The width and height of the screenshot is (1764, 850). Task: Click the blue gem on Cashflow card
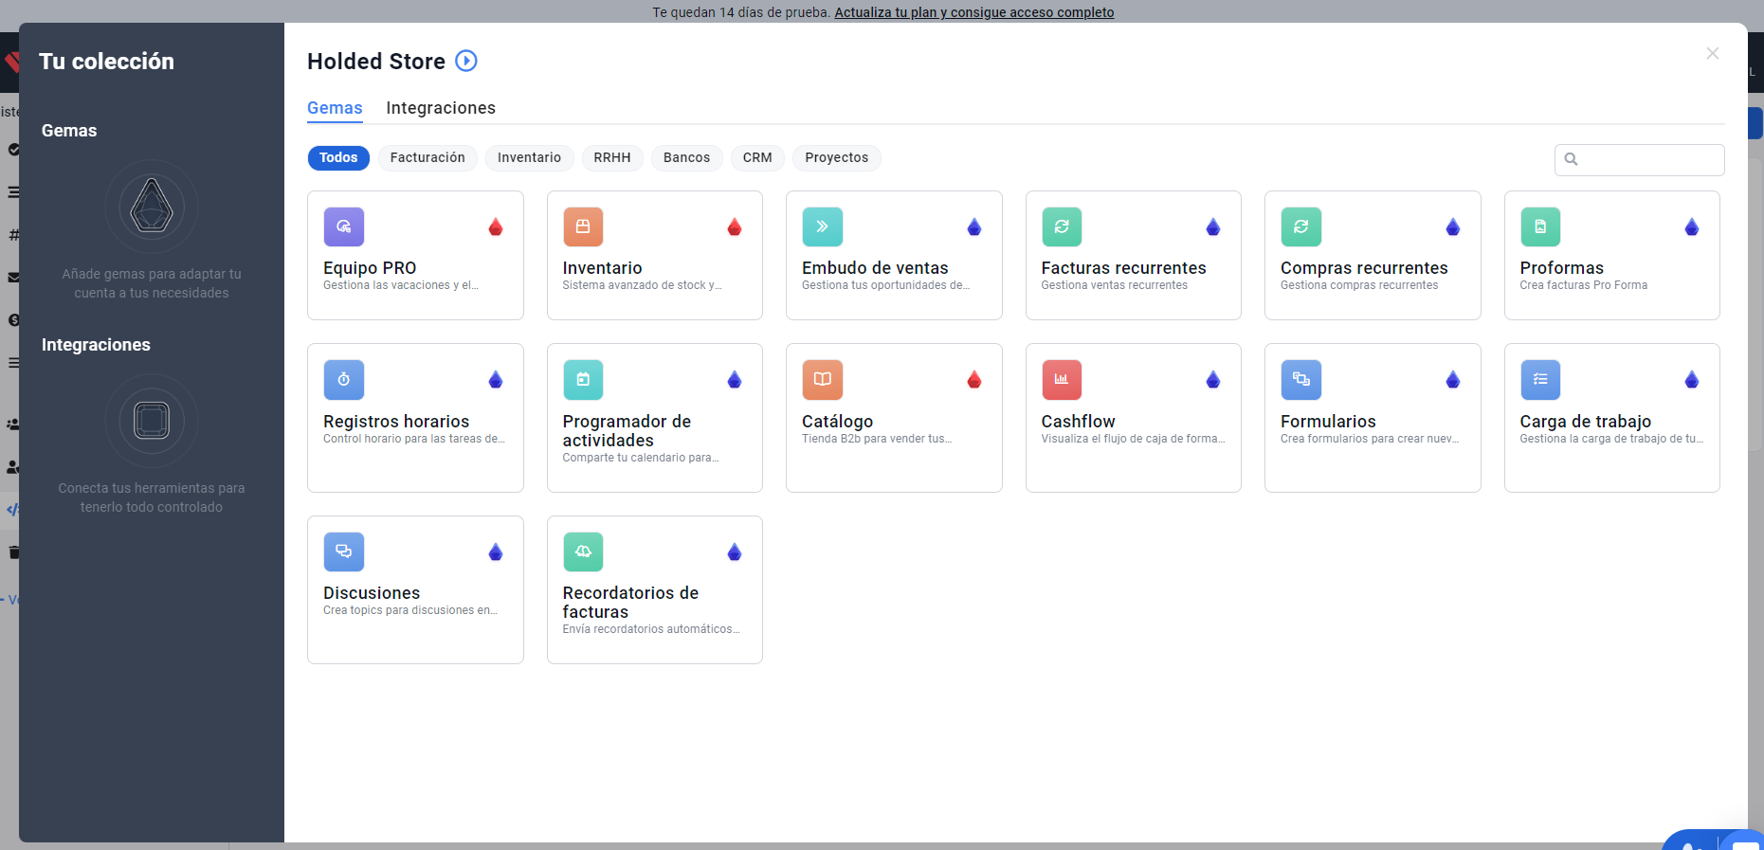click(1213, 380)
